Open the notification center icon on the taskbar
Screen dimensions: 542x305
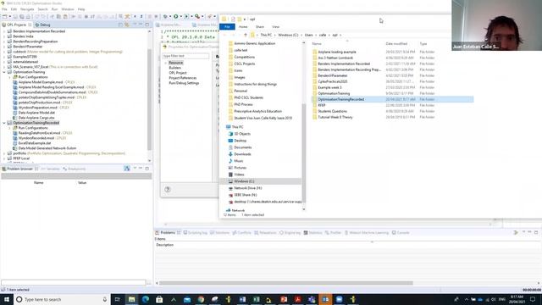coord(533,299)
